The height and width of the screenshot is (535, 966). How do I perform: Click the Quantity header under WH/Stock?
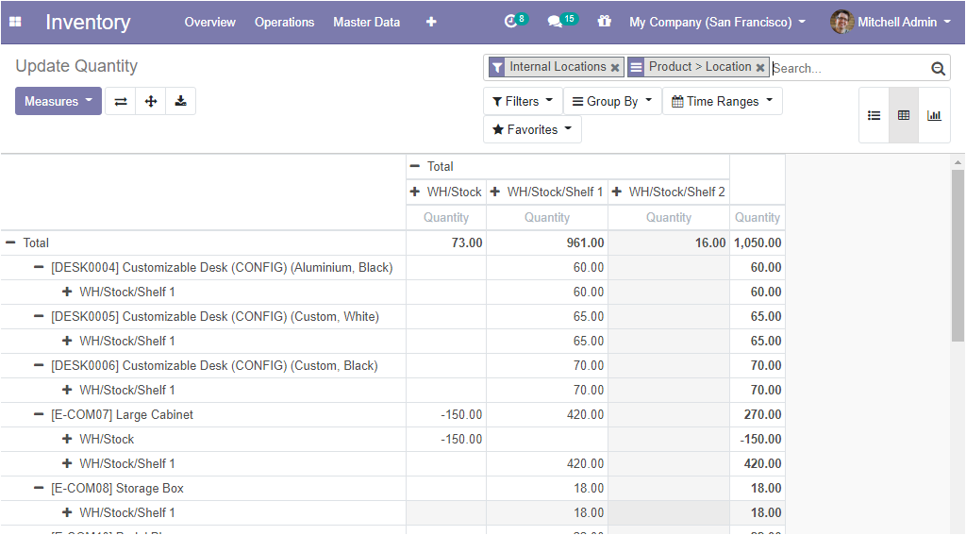446,218
